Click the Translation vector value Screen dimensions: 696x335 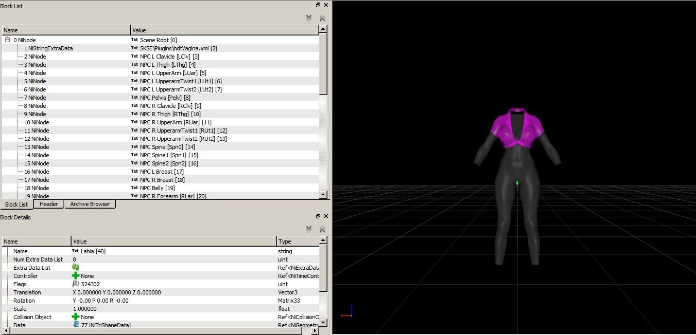(117, 292)
